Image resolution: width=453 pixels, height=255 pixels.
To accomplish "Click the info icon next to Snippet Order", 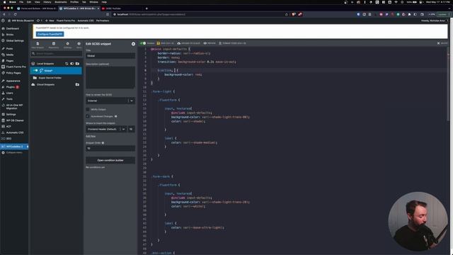I will [103, 143].
